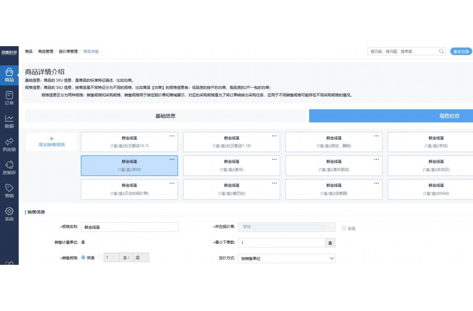Go to 商品管理 breadcrumb

tap(45, 51)
